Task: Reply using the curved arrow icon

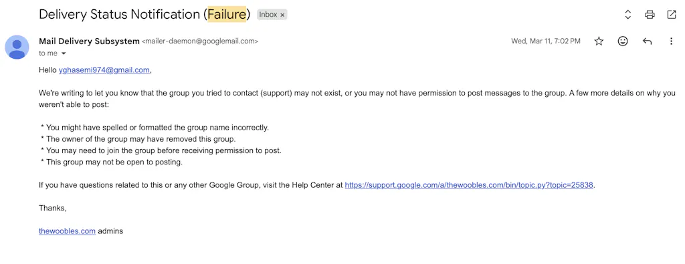Action: click(647, 41)
